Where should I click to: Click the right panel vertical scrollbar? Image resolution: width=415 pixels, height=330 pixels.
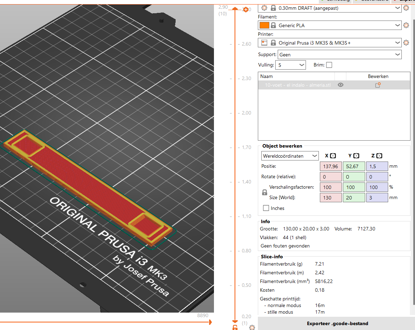coord(413,162)
